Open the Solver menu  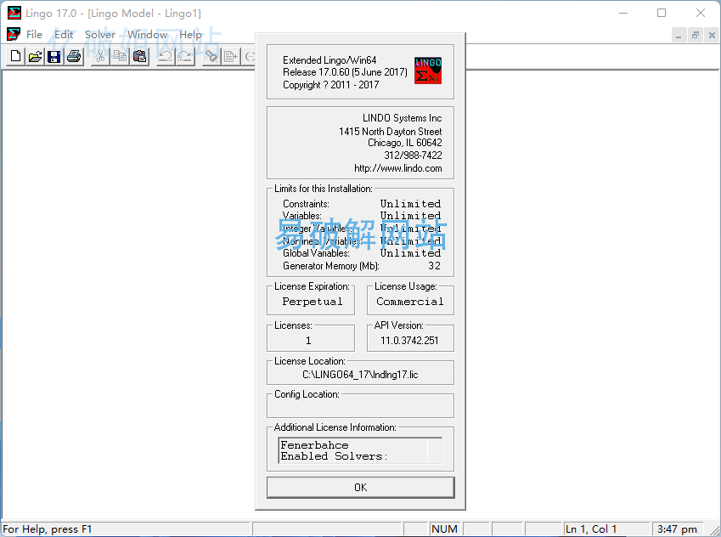pyautogui.click(x=100, y=35)
